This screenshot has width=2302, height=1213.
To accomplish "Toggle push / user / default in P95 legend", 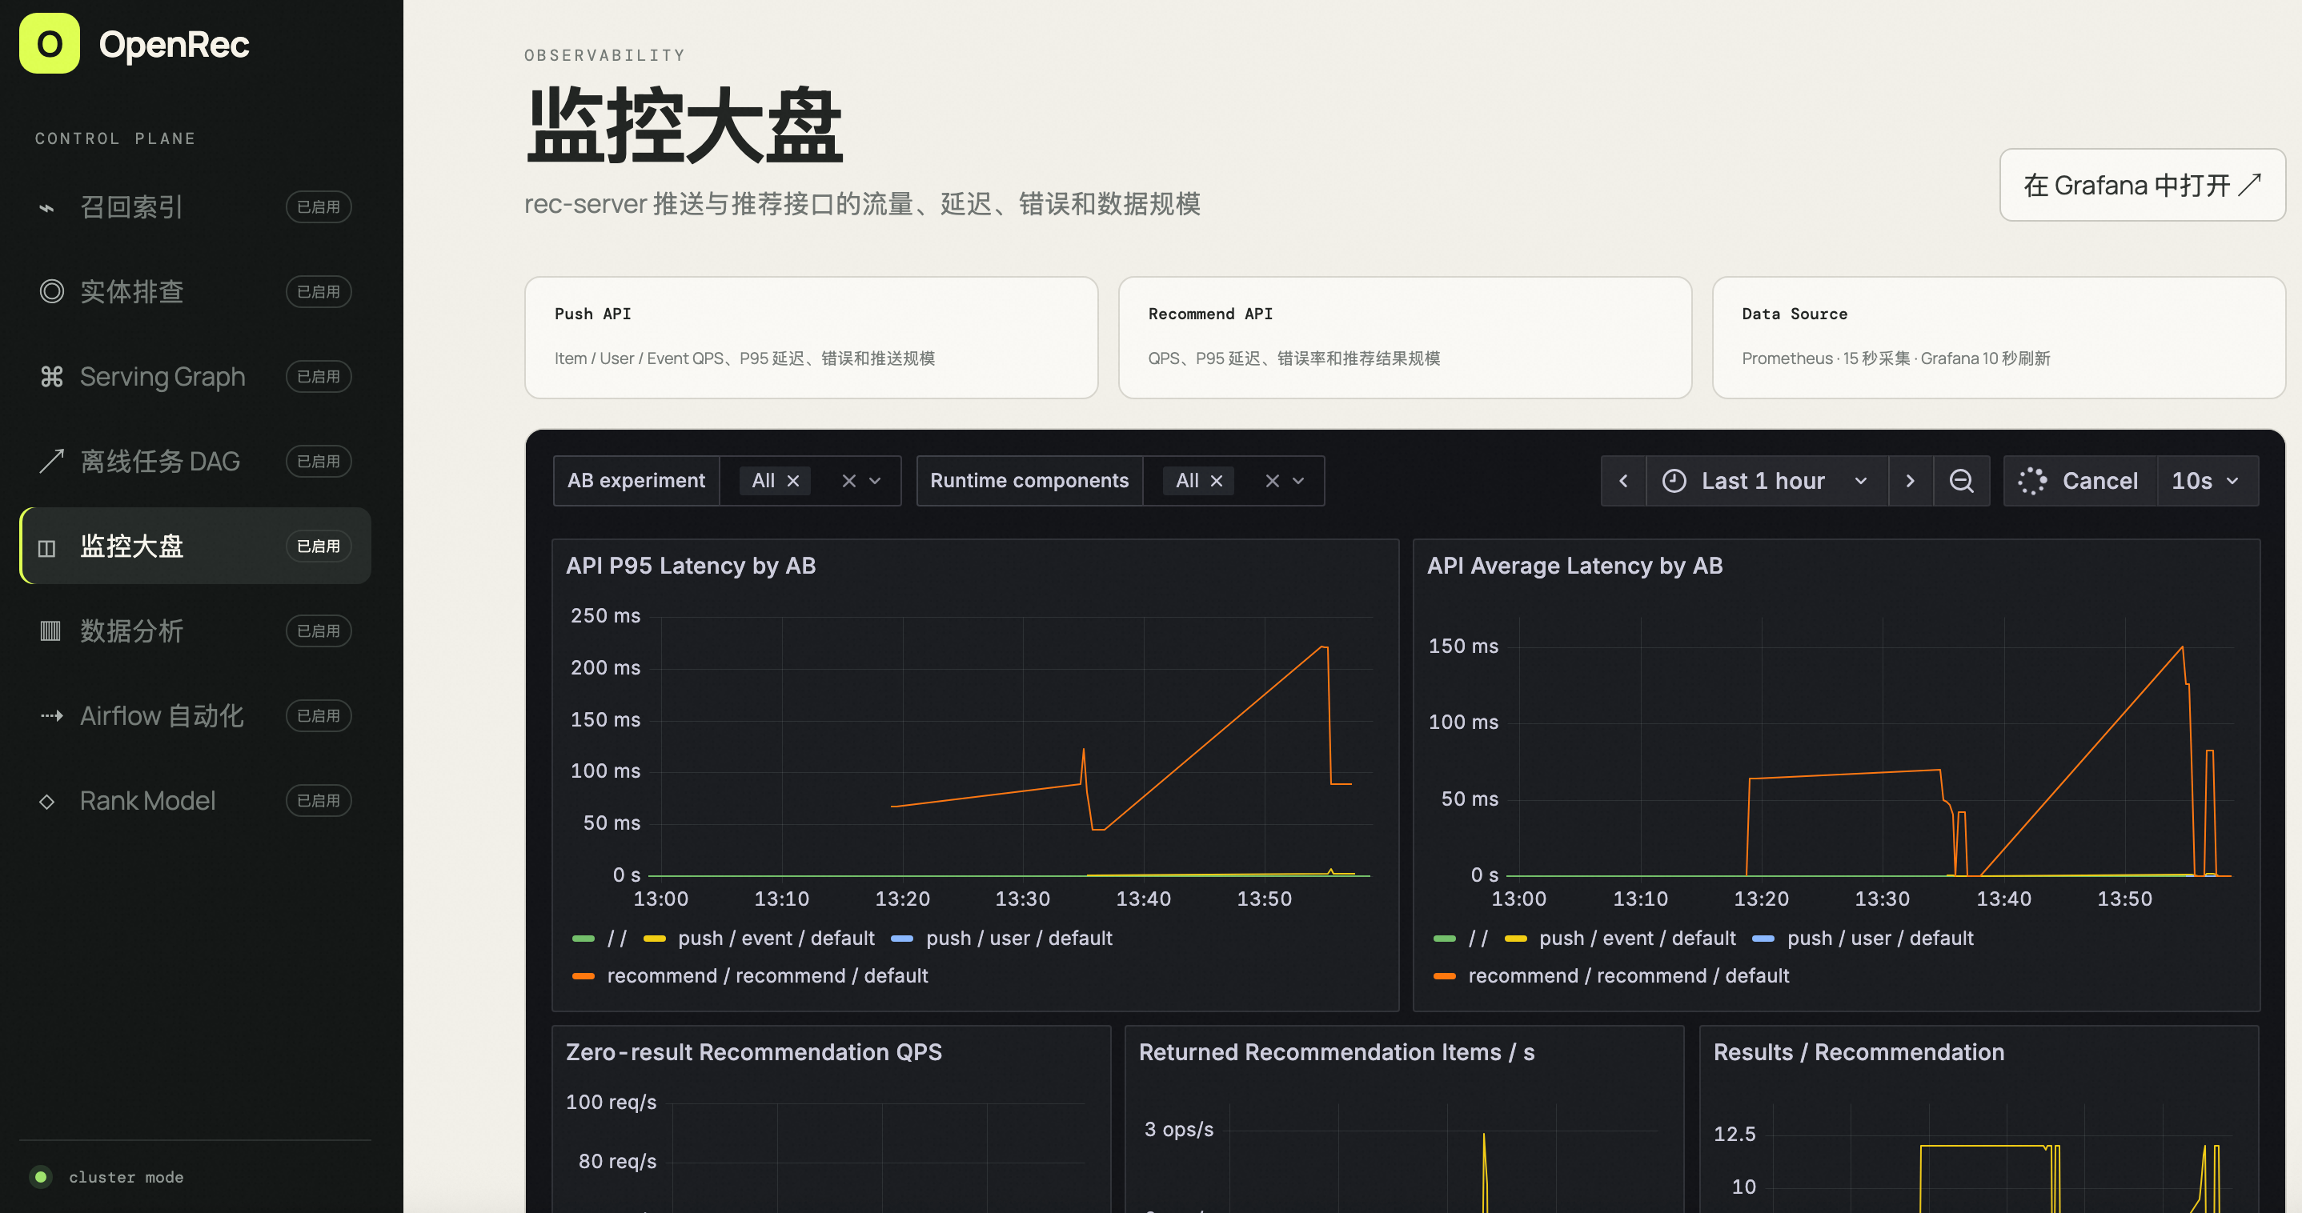I will (x=1019, y=938).
